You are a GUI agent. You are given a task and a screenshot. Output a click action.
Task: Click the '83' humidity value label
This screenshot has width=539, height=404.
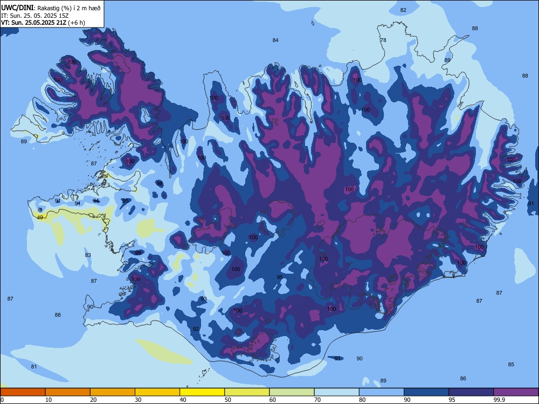[x=88, y=255]
